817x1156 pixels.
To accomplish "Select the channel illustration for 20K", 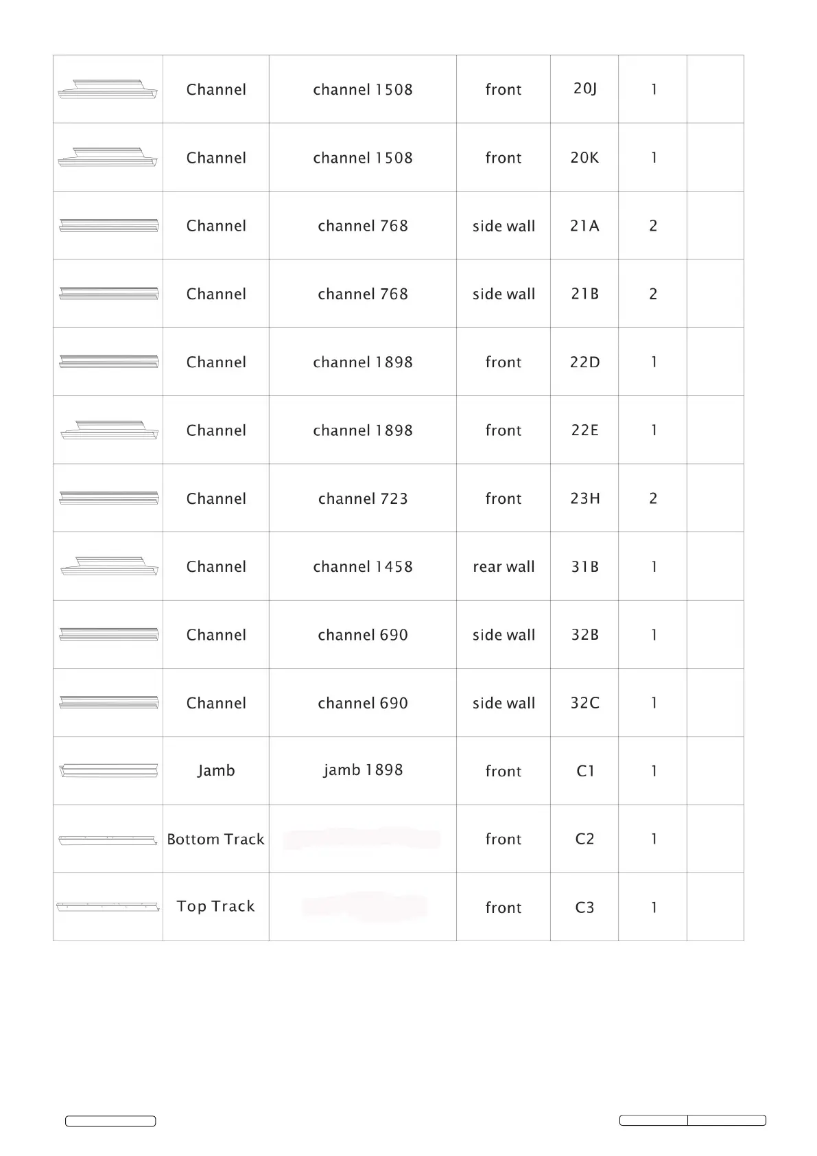I will (x=108, y=158).
